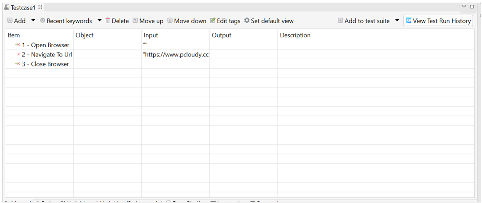Expand the Add dropdown arrow
This screenshot has width=482, height=203.
(33, 21)
